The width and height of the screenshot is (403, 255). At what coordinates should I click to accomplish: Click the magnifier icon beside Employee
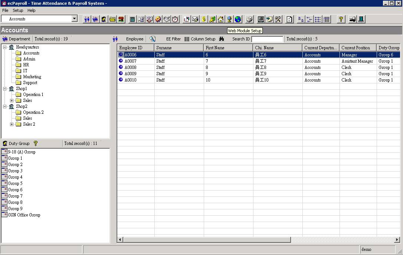153,39
